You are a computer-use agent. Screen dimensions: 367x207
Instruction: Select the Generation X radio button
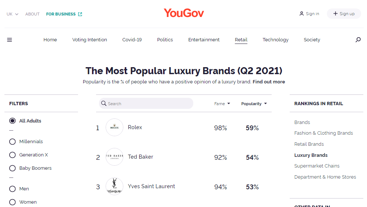[13, 155]
